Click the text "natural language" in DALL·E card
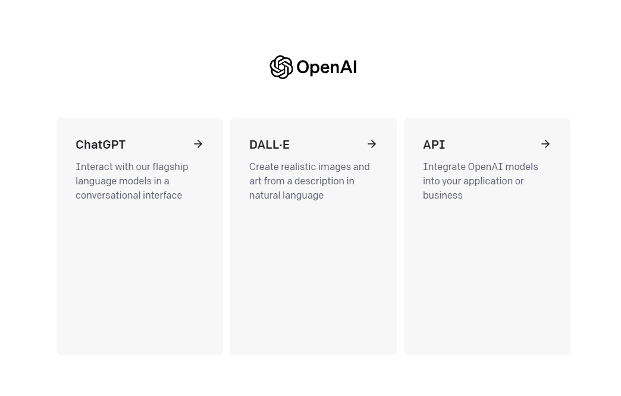Image resolution: width=621 pixels, height=396 pixels. coord(286,195)
